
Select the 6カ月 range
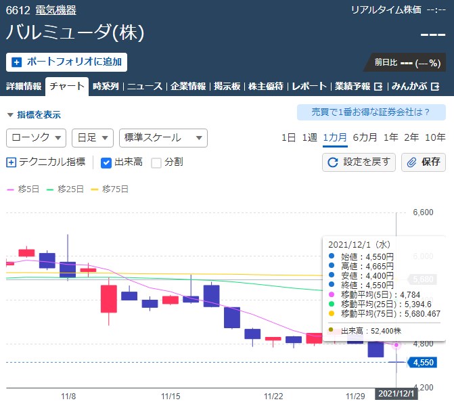[365, 137]
